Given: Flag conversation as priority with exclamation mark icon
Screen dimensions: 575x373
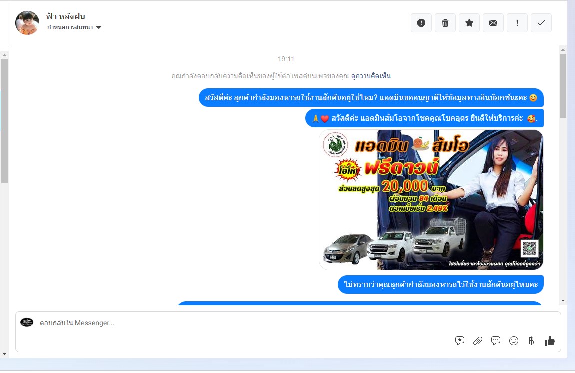Looking at the screenshot, I should click(x=517, y=23).
